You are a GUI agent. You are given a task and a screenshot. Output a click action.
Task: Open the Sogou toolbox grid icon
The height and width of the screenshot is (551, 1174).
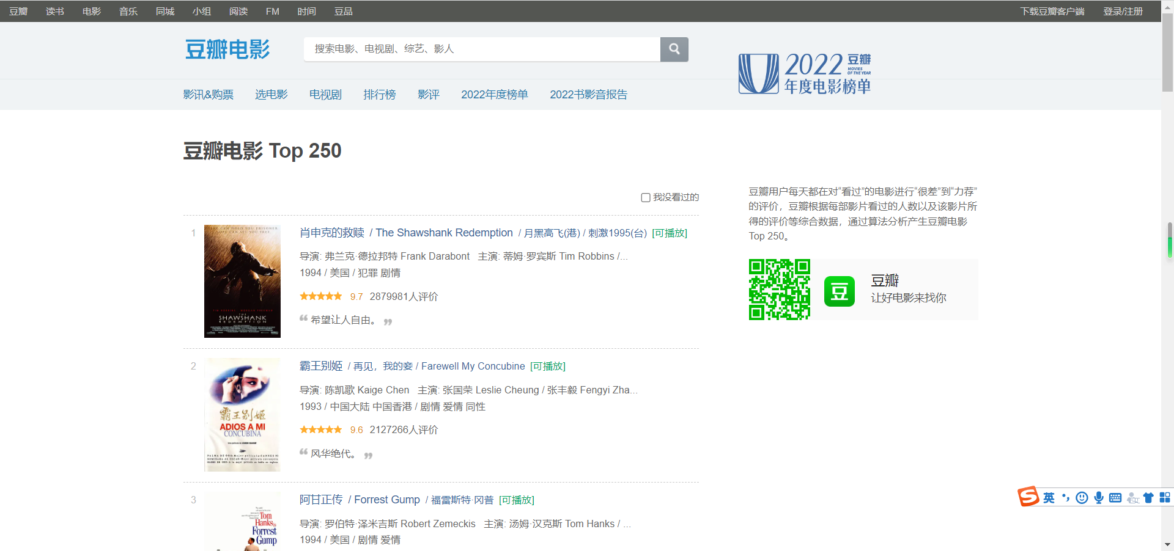pos(1165,498)
